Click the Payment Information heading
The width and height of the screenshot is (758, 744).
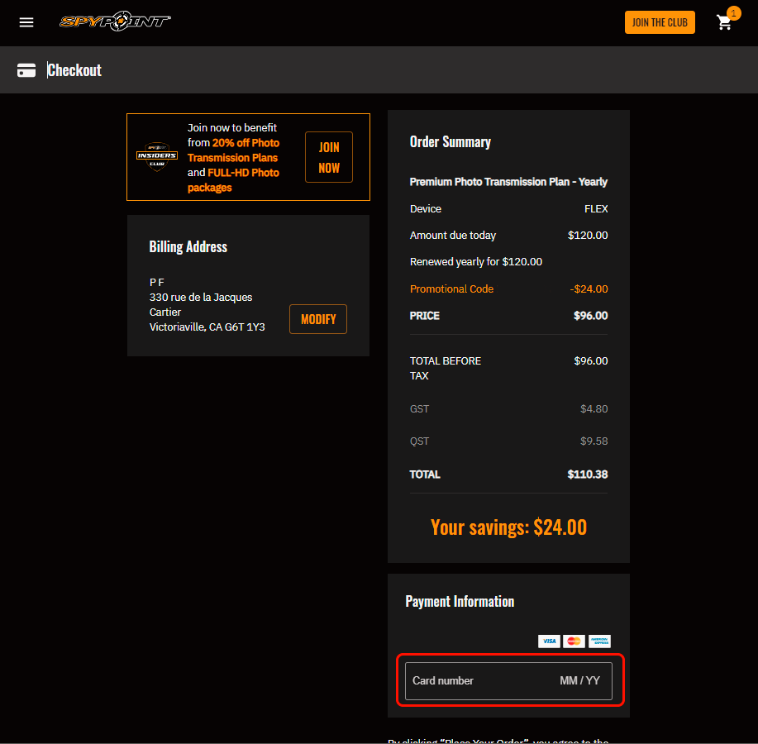[x=460, y=601]
